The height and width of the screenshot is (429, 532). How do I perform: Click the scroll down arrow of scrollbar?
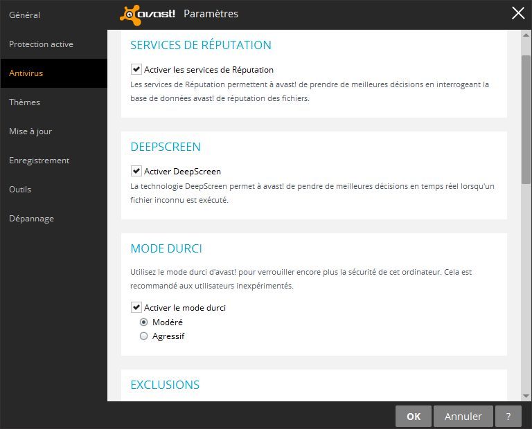(526, 396)
